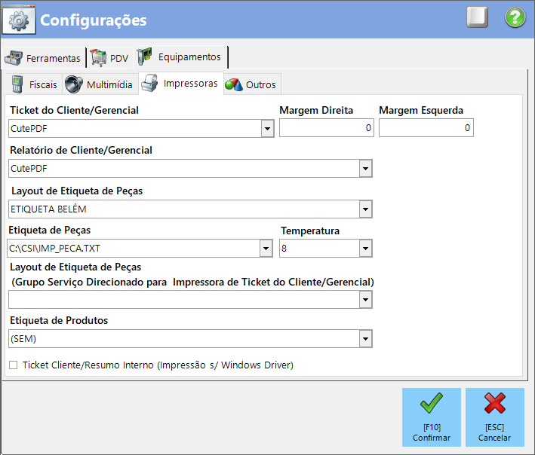Open the Outros shapes tab
Screen dimensions: 535x455
tap(251, 84)
